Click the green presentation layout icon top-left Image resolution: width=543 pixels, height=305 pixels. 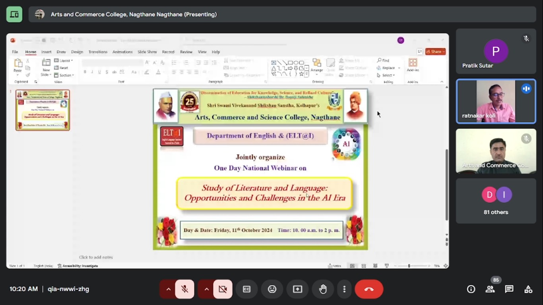tap(14, 14)
